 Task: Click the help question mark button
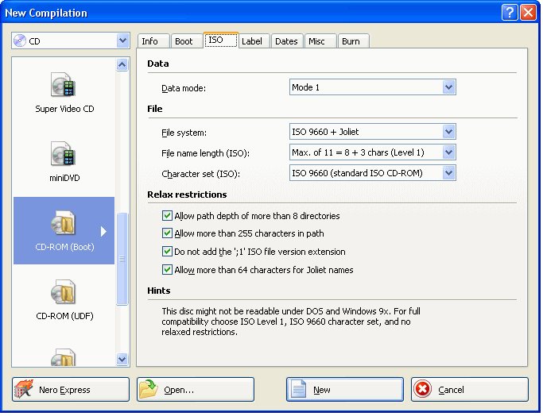point(510,13)
